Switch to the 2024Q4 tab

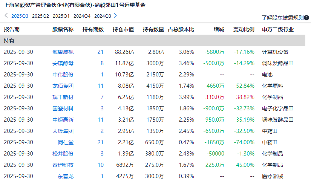pyautogui.click(x=82, y=16)
